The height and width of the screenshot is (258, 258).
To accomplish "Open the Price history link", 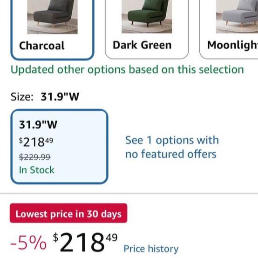I will pyautogui.click(x=151, y=249).
